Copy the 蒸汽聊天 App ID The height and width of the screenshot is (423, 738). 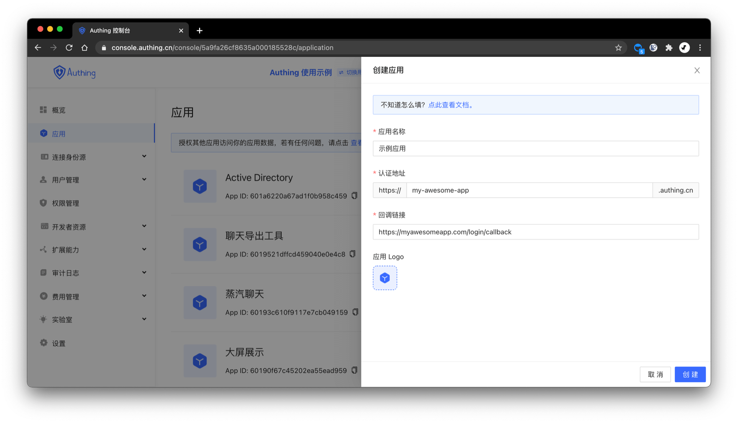pyautogui.click(x=355, y=312)
